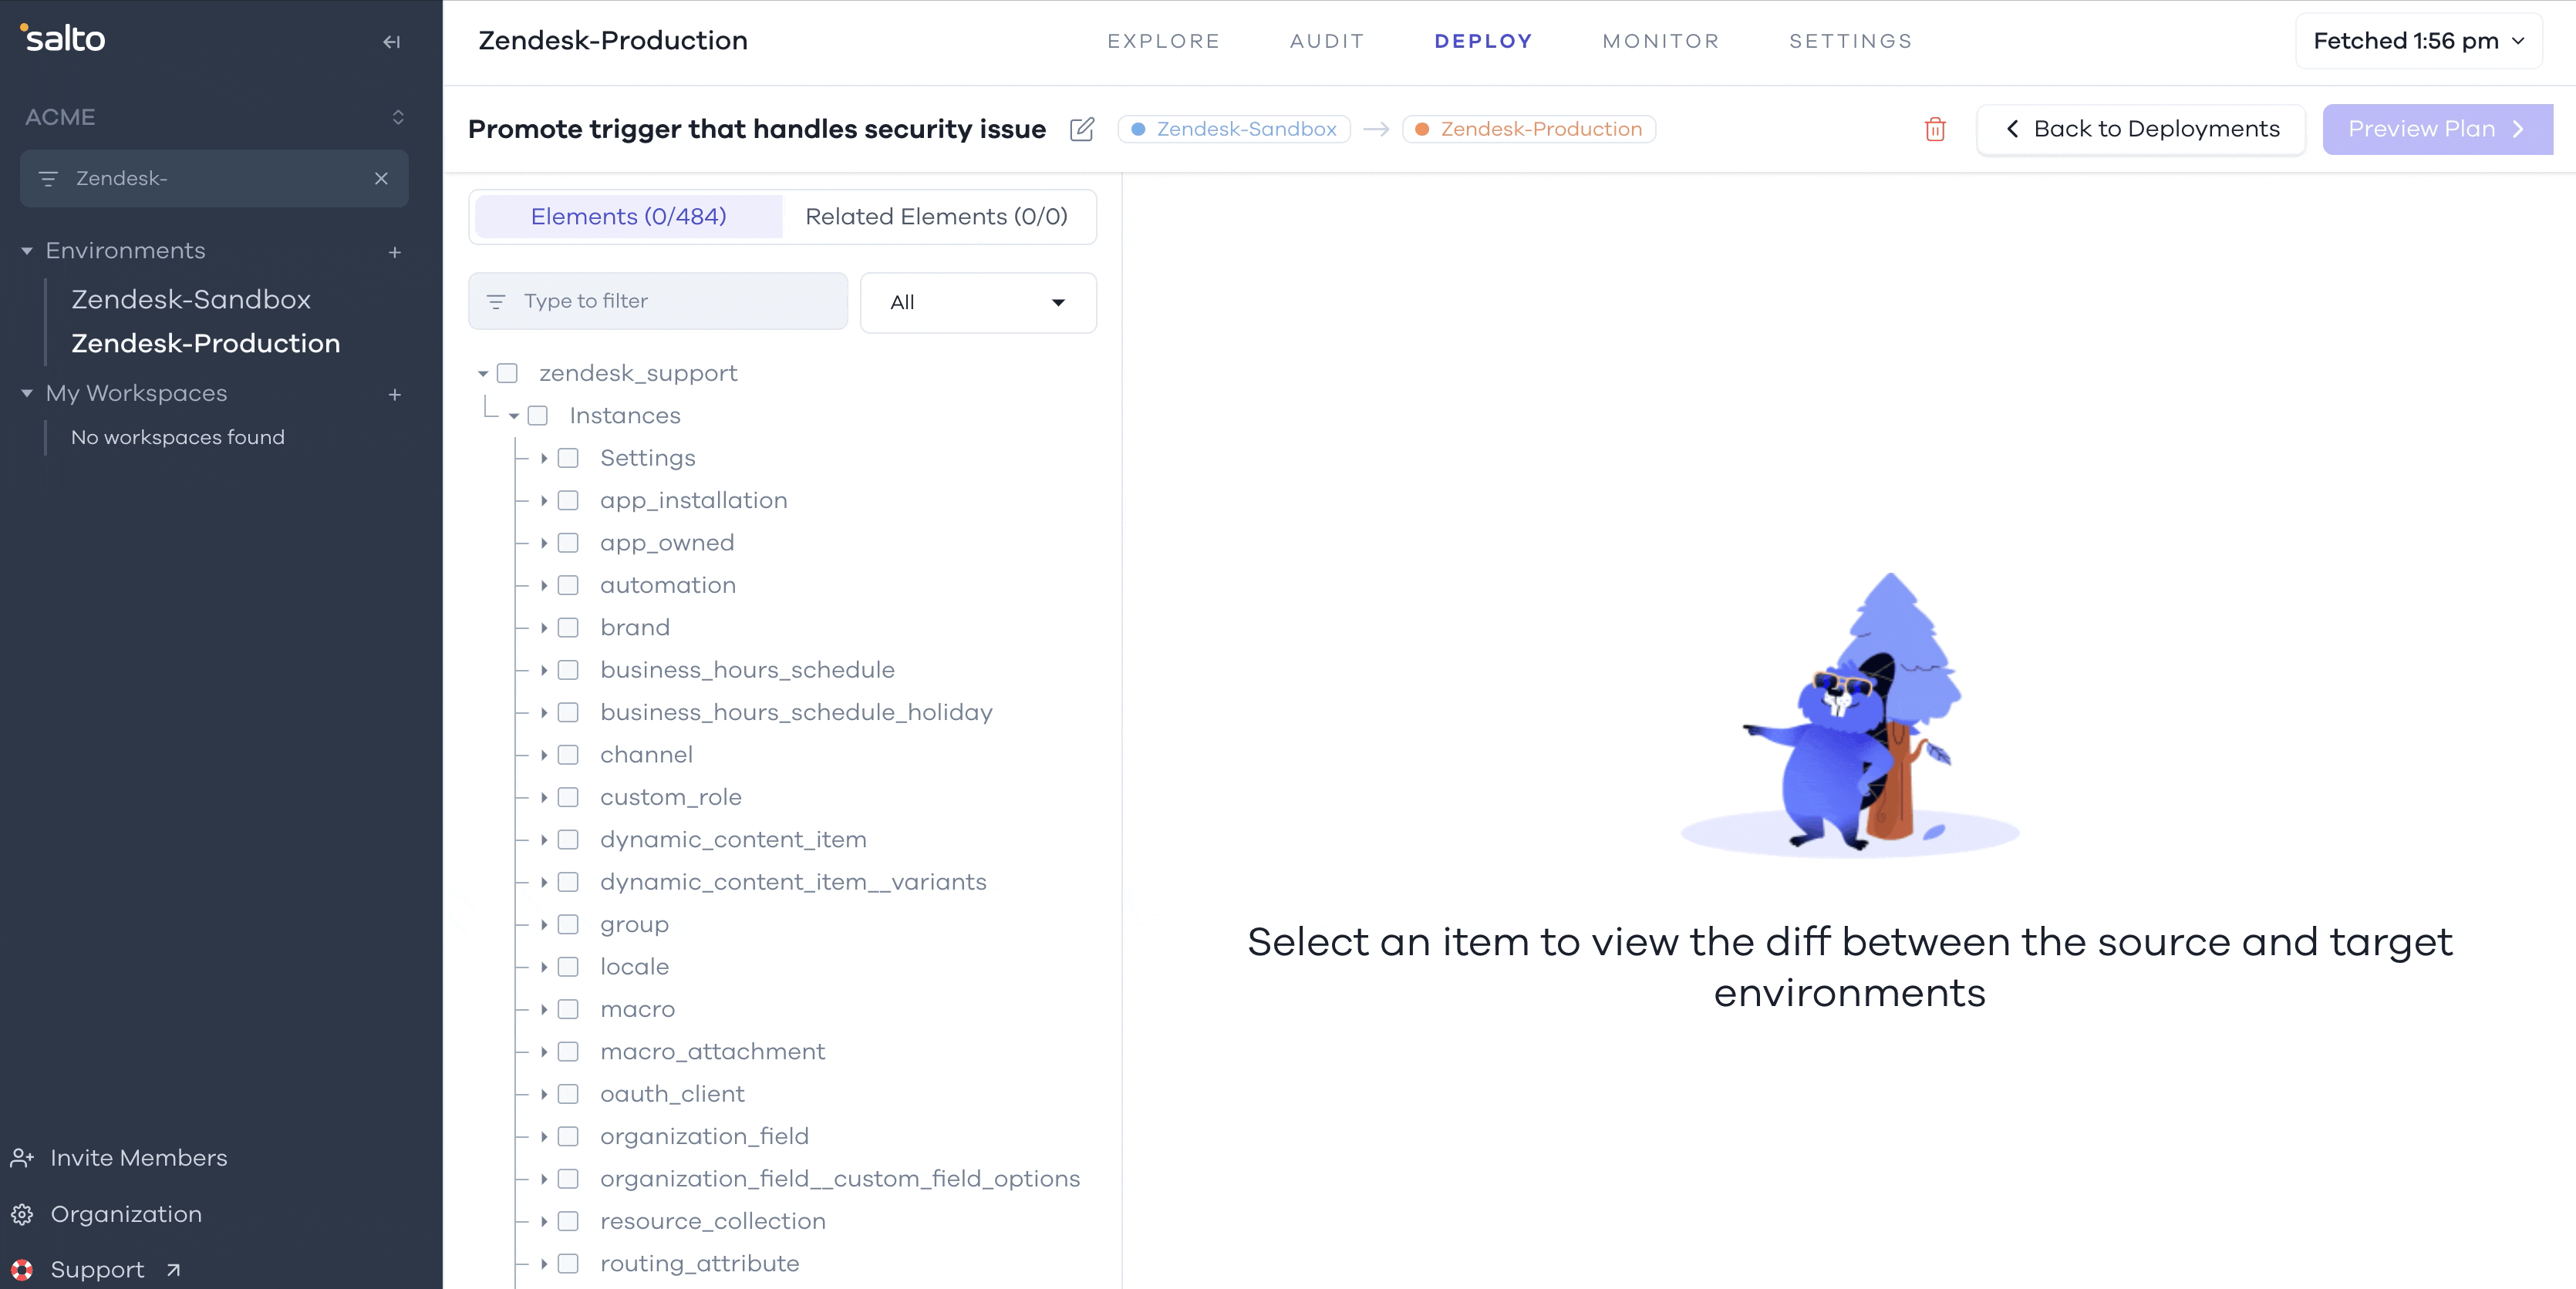
Task: Collapse the zendesk_support tree node
Action: [483, 374]
